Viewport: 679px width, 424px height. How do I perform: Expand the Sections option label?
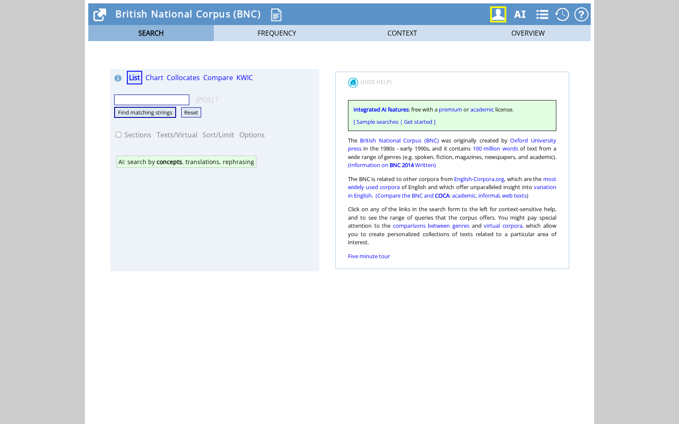click(138, 135)
